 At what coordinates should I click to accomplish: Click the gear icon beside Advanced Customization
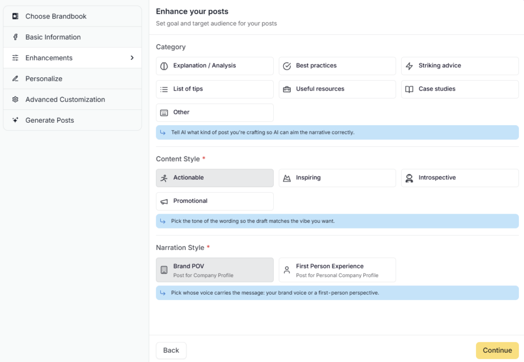point(15,99)
